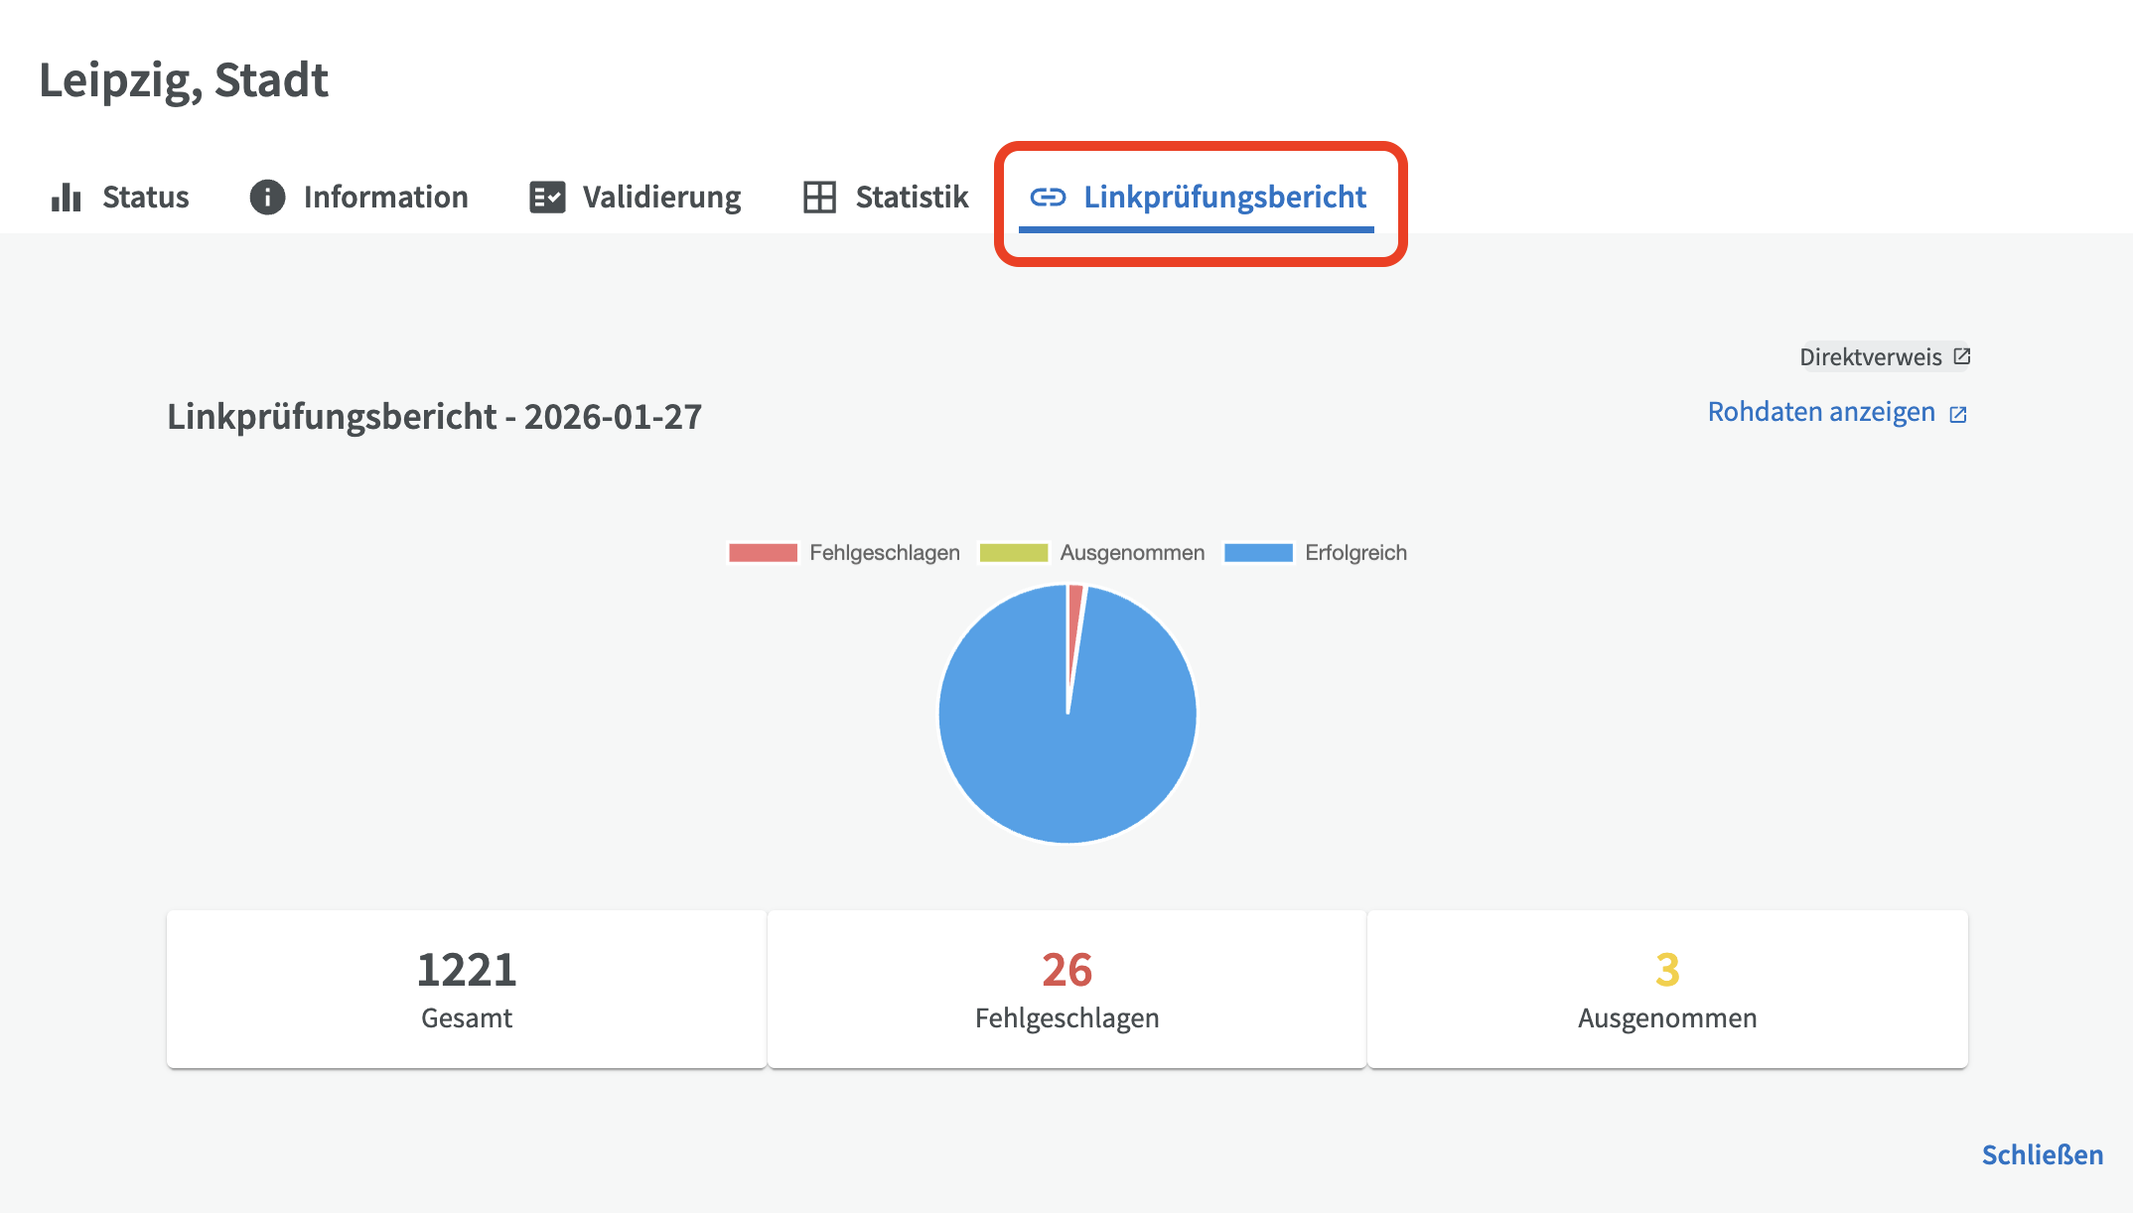This screenshot has width=2133, height=1213.
Task: Select the Statistik tab
Action: 912,198
